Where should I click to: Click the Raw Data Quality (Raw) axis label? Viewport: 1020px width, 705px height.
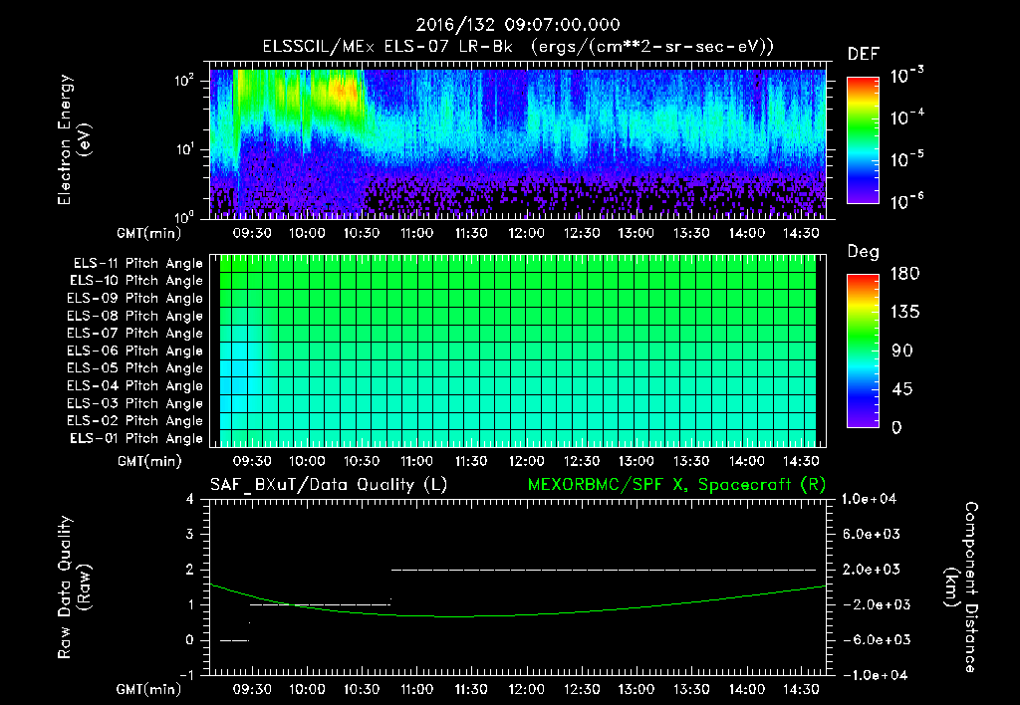coord(74,587)
